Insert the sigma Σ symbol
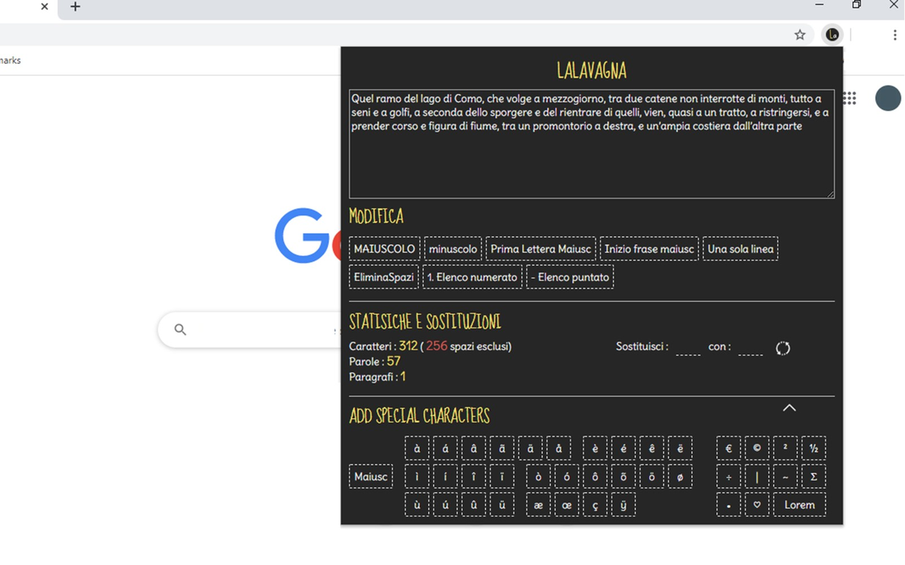Viewport: 905px width, 565px height. click(813, 476)
